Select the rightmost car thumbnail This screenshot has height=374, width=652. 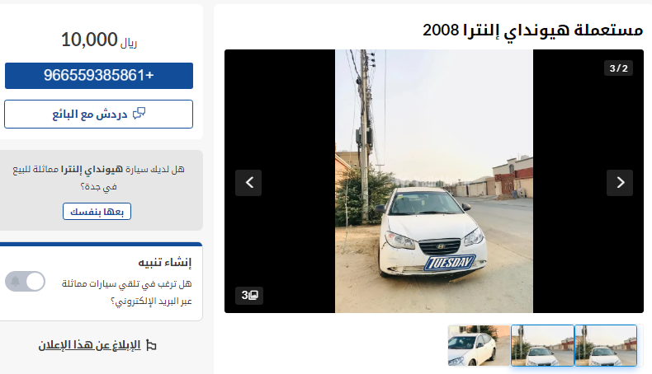tap(606, 346)
